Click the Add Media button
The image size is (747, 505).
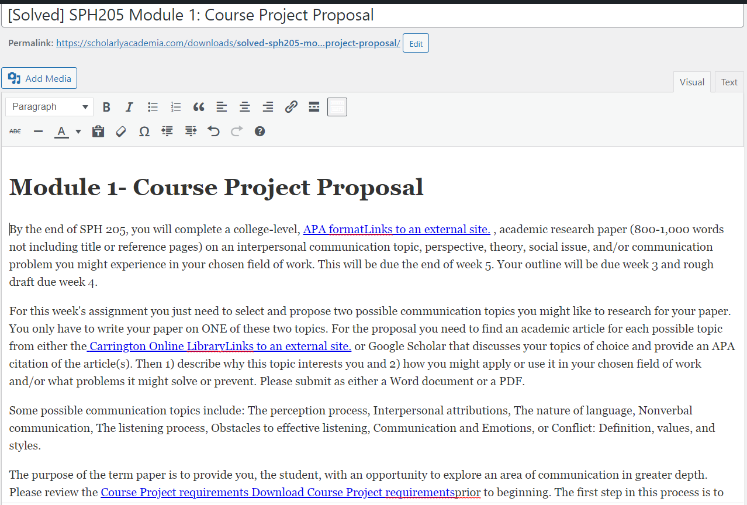39,78
